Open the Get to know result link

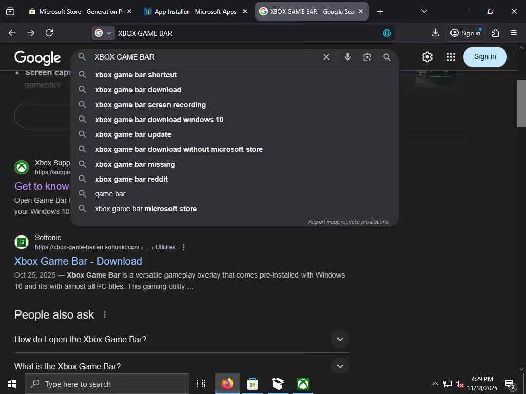tap(42, 186)
